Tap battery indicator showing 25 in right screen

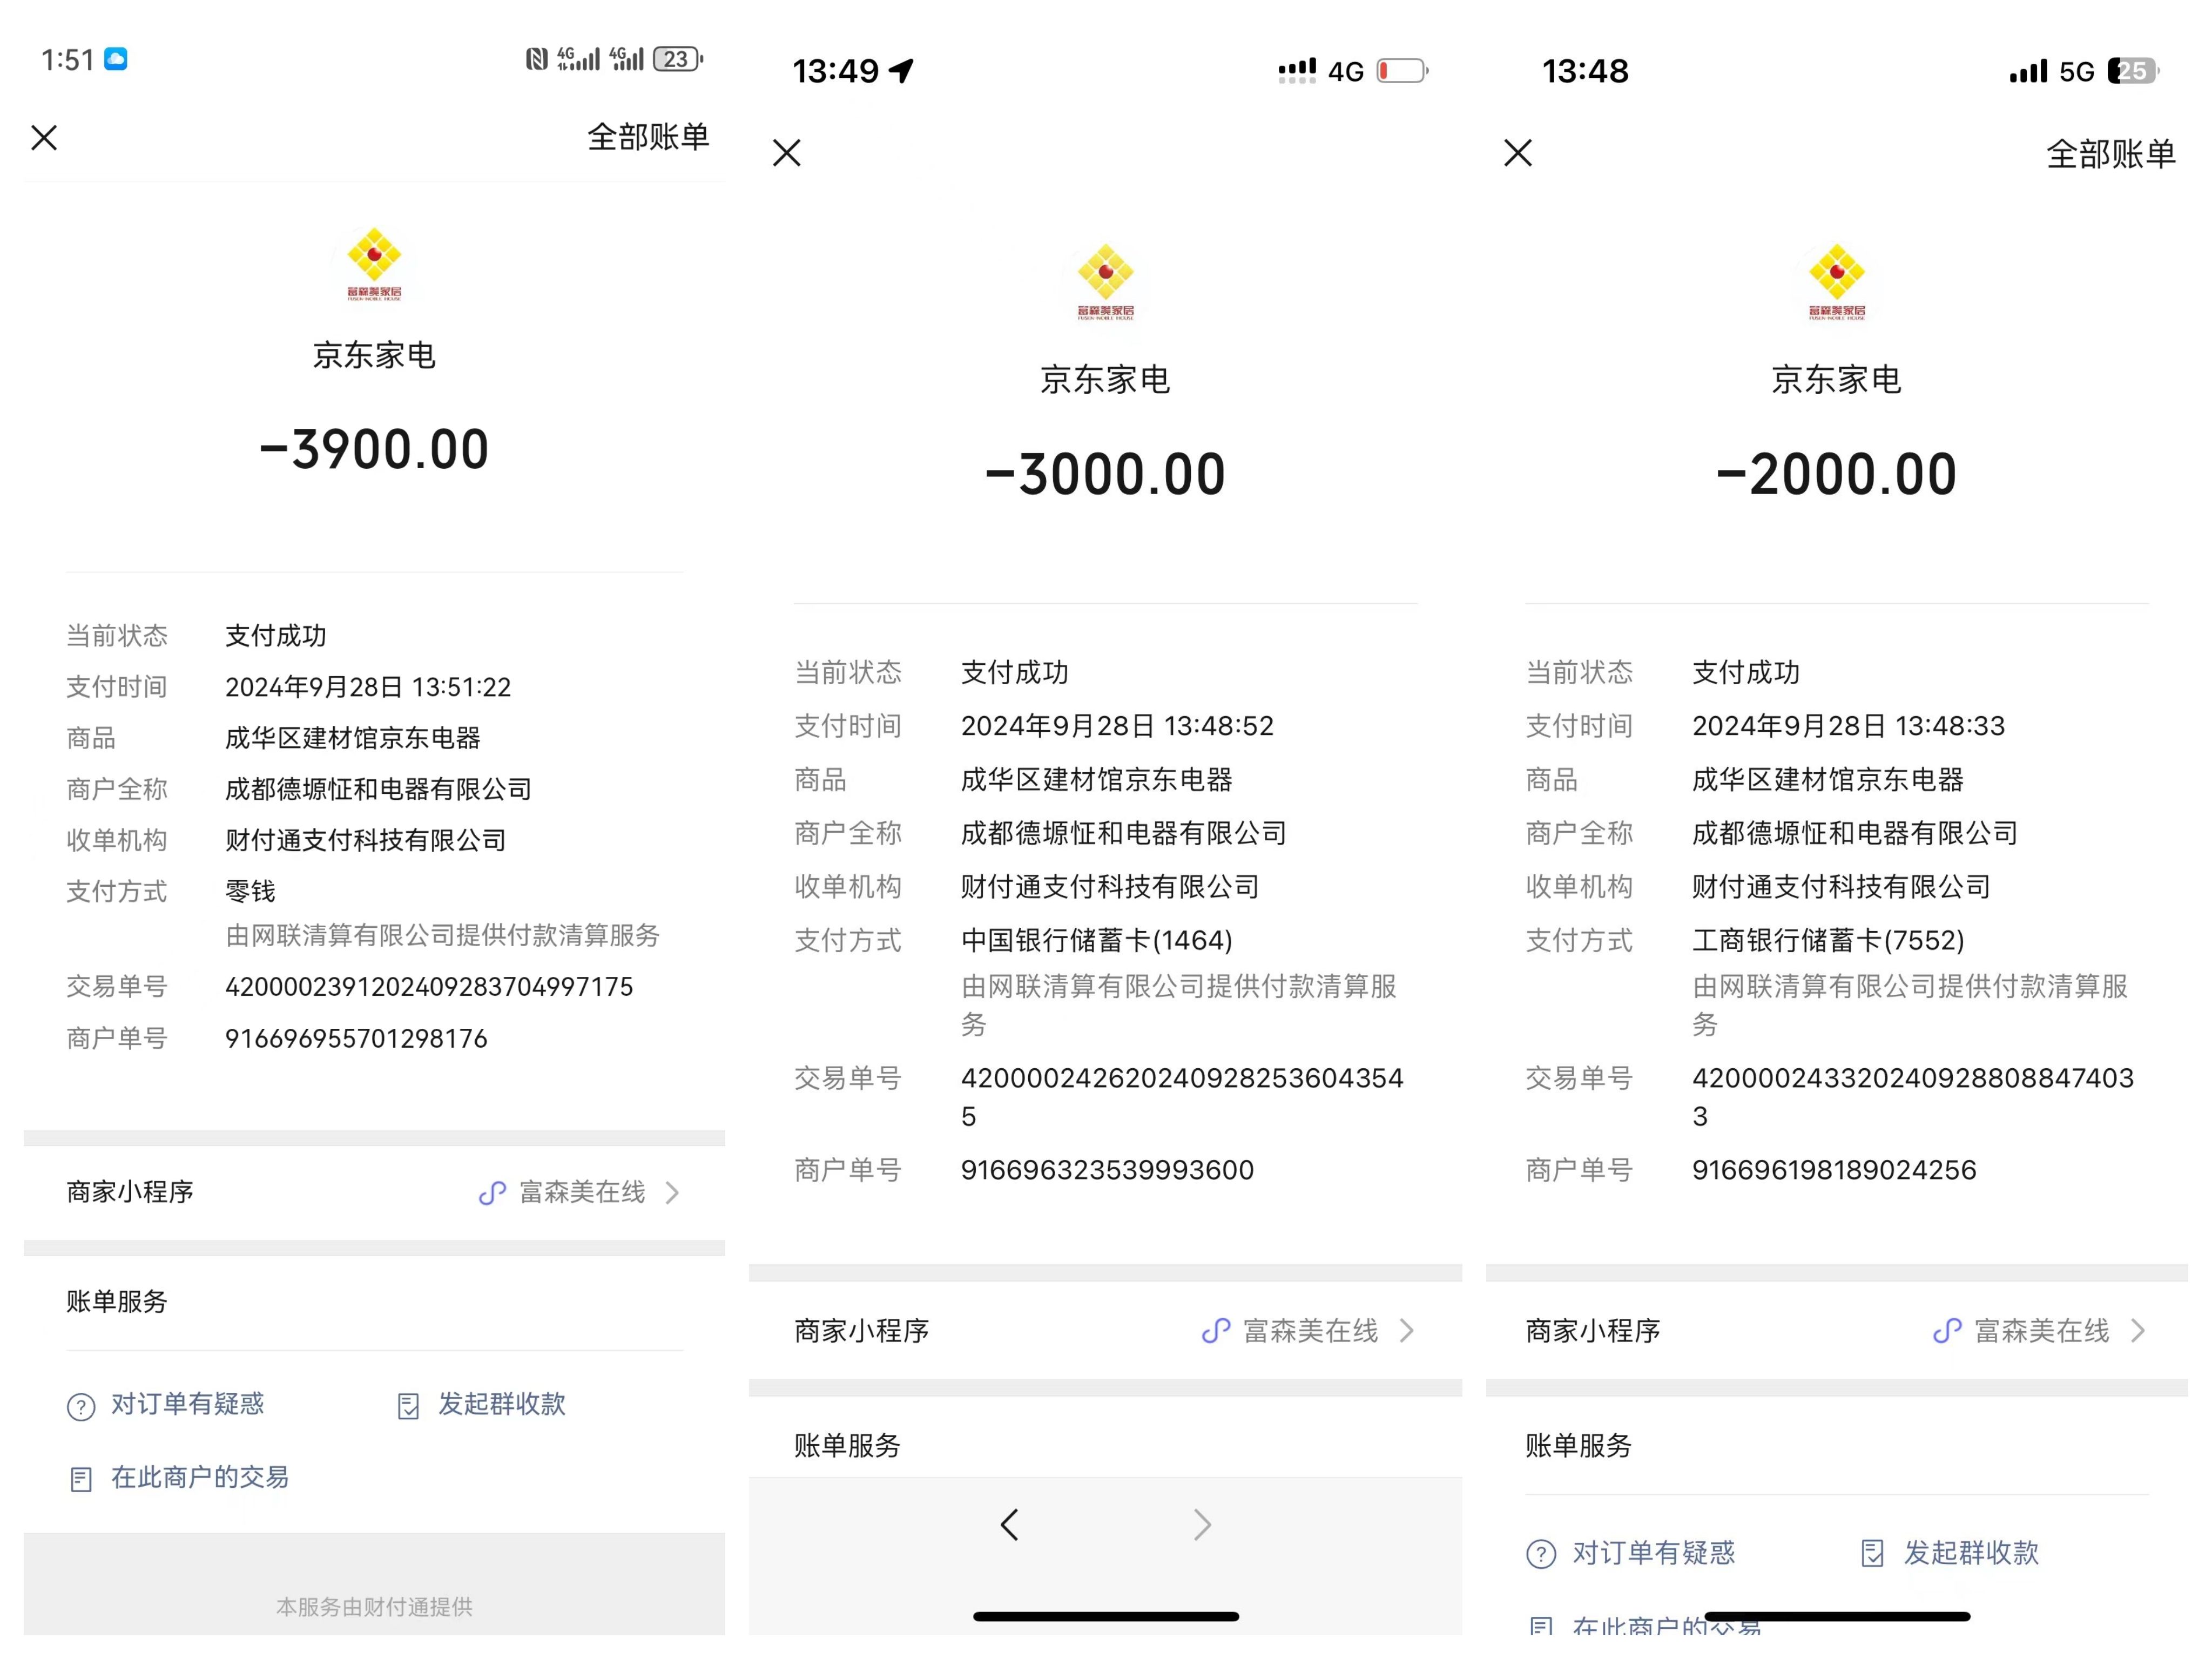pyautogui.click(x=2133, y=71)
